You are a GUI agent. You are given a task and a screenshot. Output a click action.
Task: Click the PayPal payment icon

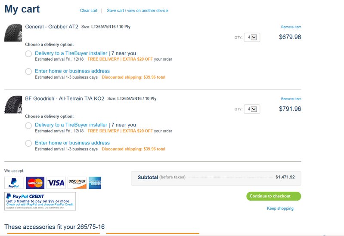[14, 183]
